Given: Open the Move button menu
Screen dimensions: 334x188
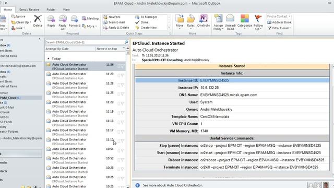Looking at the screenshot, I should pyautogui.click(x=180, y=22).
